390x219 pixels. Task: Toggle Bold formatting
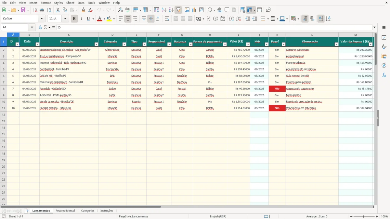74,19
